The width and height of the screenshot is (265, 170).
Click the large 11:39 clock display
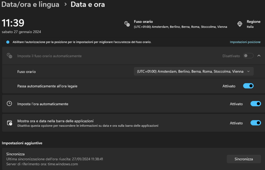[x=13, y=23]
